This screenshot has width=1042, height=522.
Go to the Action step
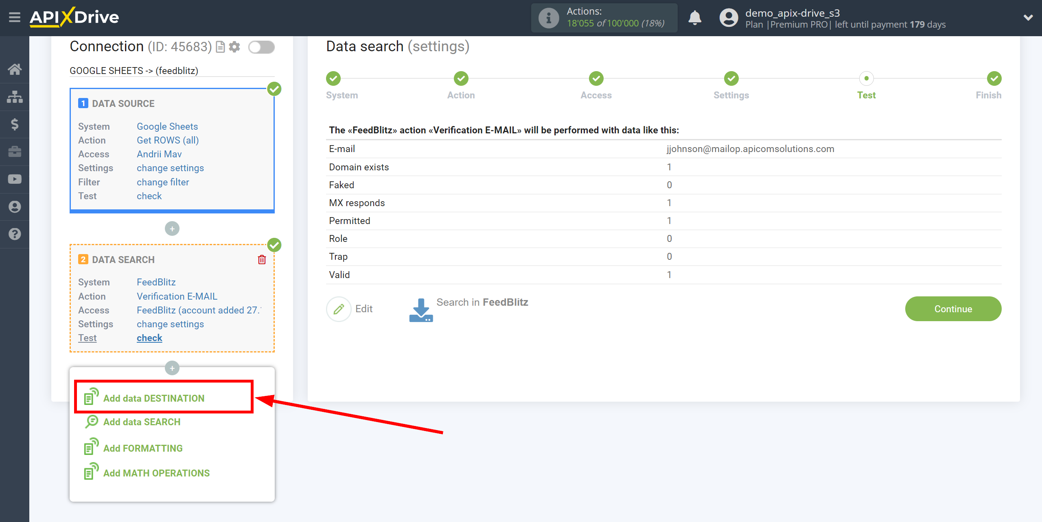tap(461, 78)
